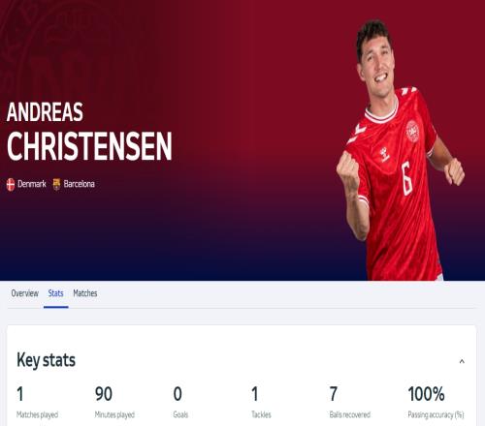
Task: Select the Stats tab
Action: (x=55, y=293)
